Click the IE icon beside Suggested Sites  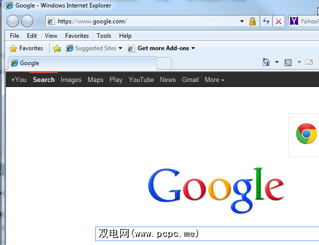pos(70,48)
